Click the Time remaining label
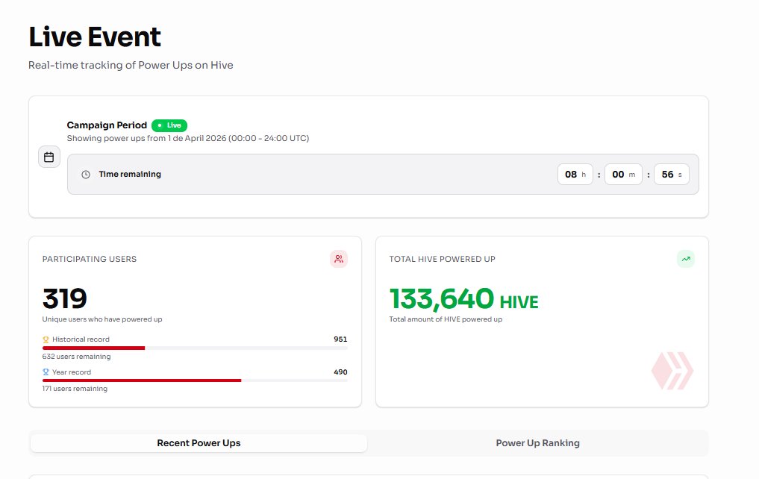The width and height of the screenshot is (759, 479). (130, 174)
